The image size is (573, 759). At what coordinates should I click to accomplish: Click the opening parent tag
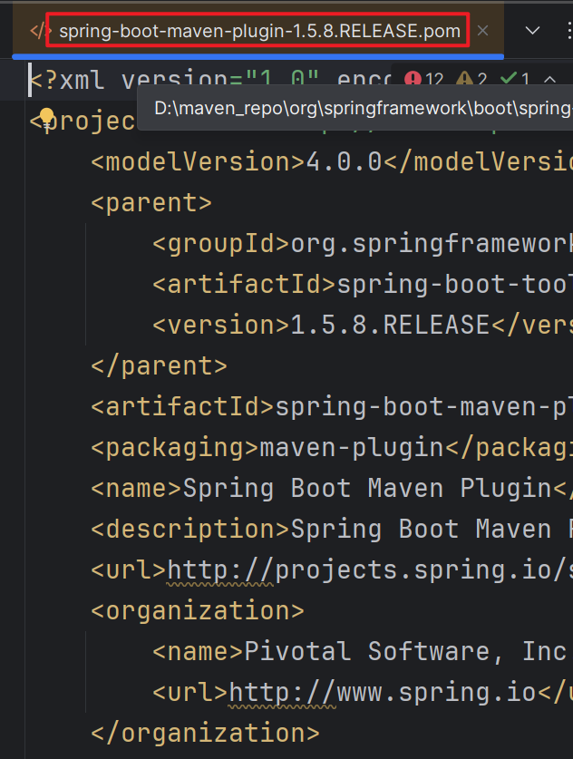coord(151,203)
